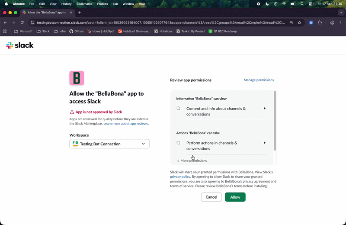Show More permissions in the list
Viewport: 346px width, 225px height.
192,161
